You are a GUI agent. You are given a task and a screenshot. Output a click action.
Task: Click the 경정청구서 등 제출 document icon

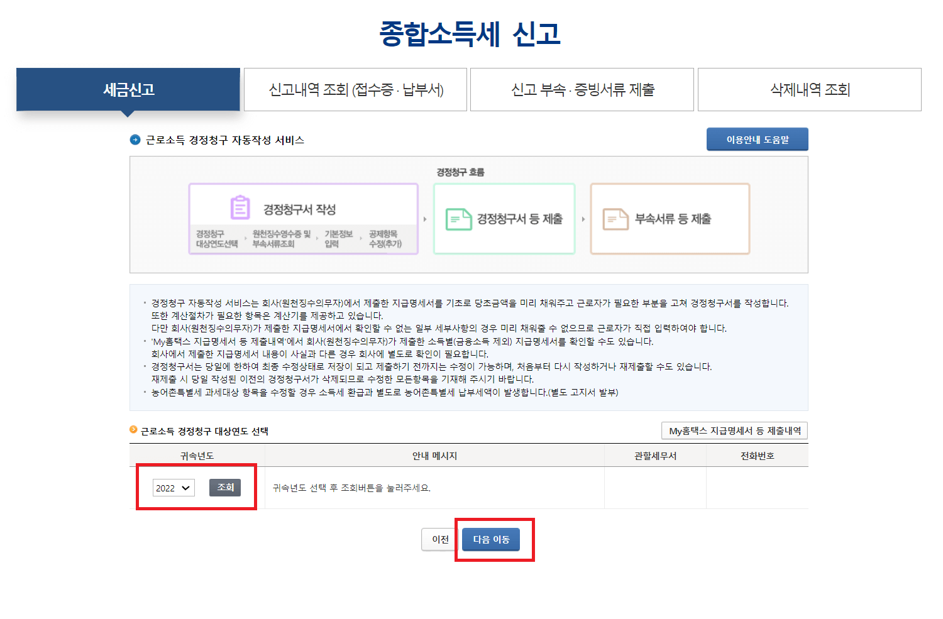click(x=459, y=219)
